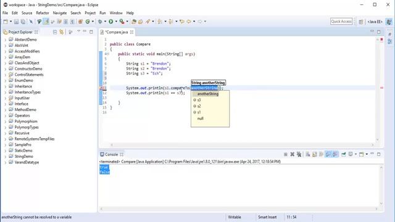Screen dimensions: 395x222
Task: Minimize the Console view
Action: (x=372, y=154)
